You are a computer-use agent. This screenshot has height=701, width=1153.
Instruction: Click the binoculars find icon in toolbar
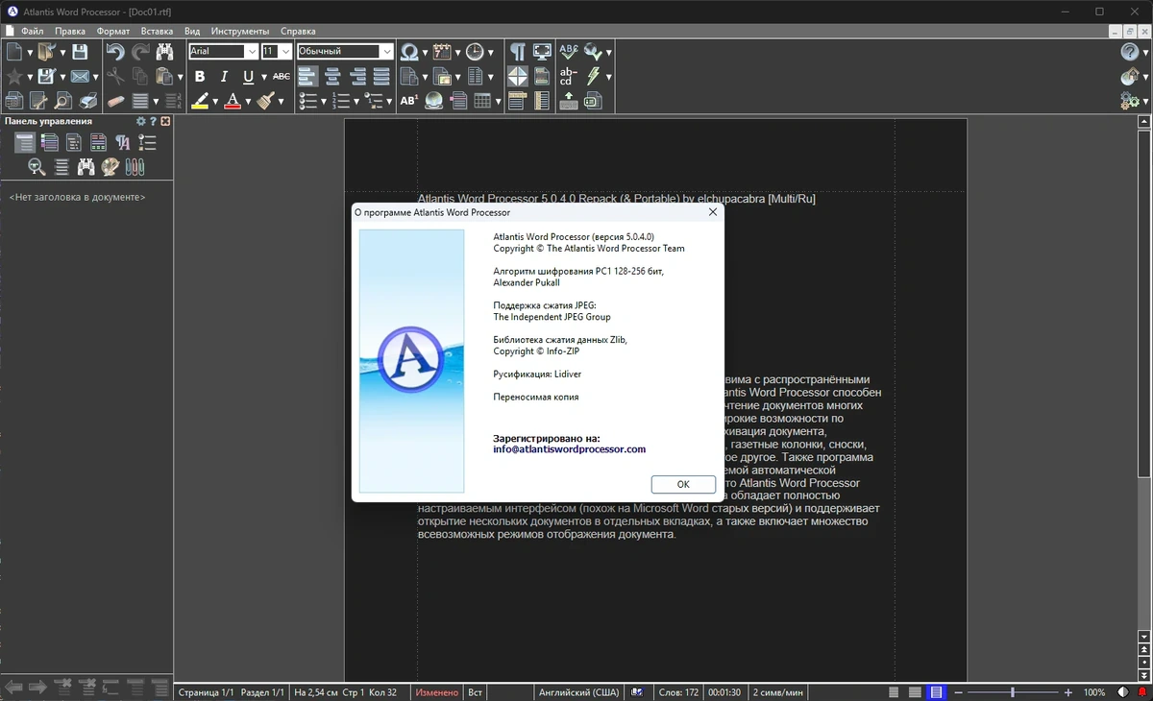point(165,52)
